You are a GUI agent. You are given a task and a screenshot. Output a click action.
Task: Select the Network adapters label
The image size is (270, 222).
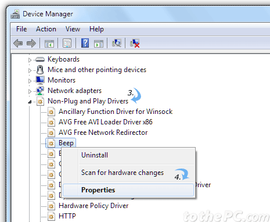coord(74,91)
